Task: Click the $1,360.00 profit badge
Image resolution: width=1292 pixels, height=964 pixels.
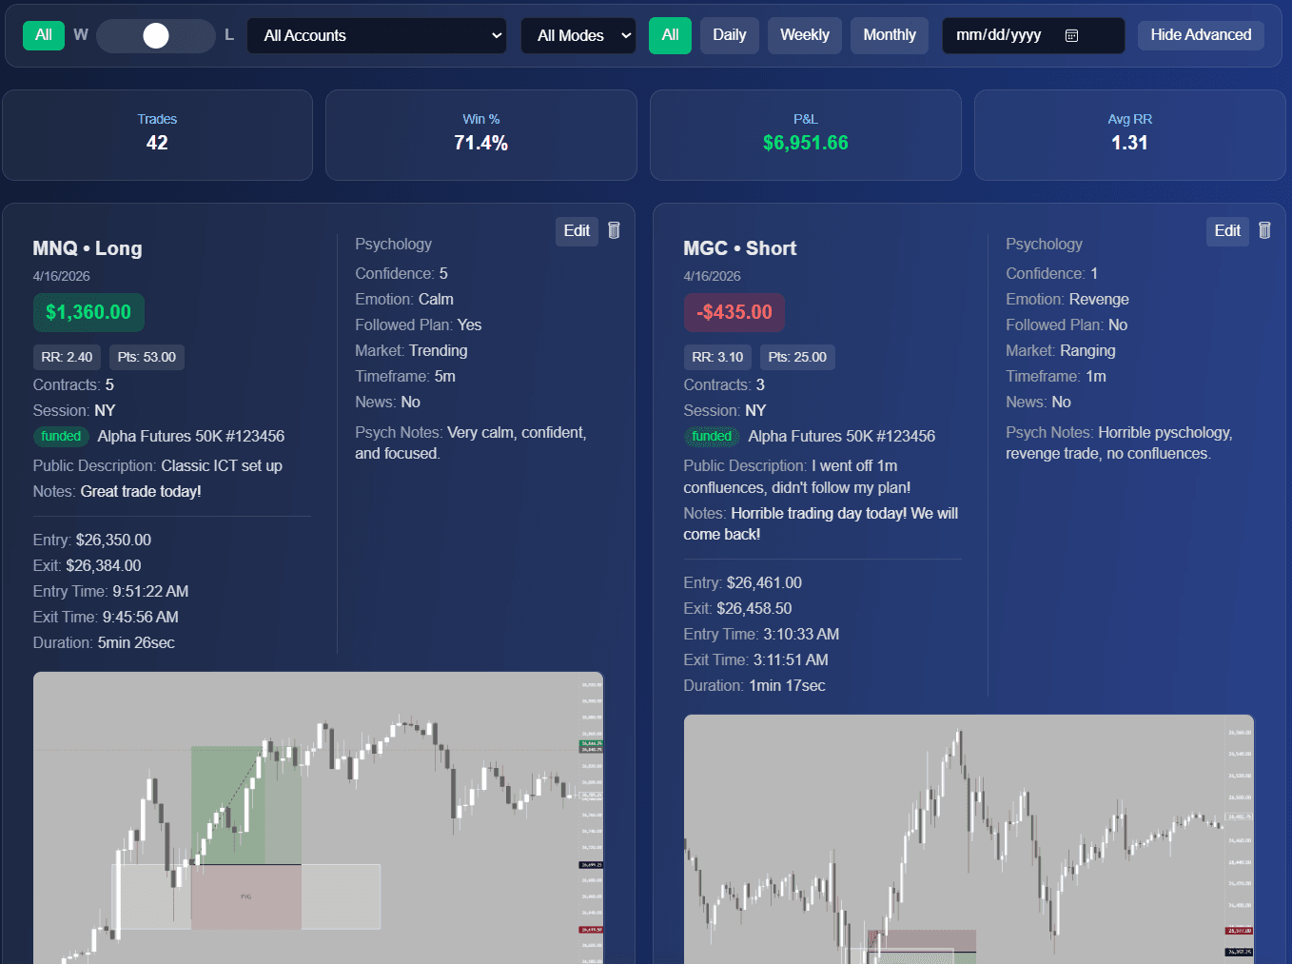Action: pos(88,312)
